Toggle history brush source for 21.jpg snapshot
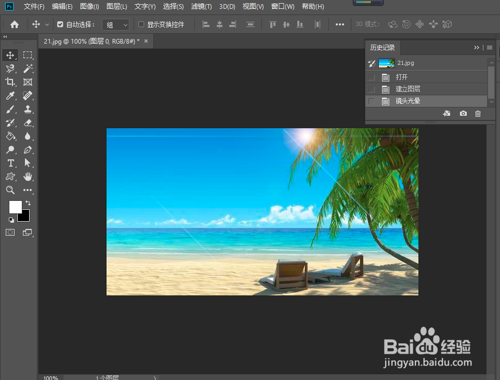The height and width of the screenshot is (380, 500). (x=372, y=63)
